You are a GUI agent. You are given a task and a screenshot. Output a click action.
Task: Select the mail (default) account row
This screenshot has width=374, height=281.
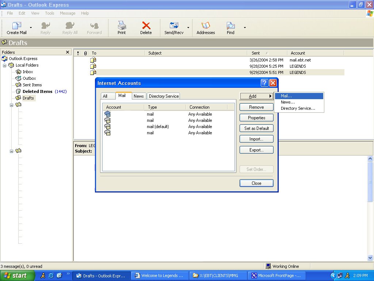click(157, 127)
